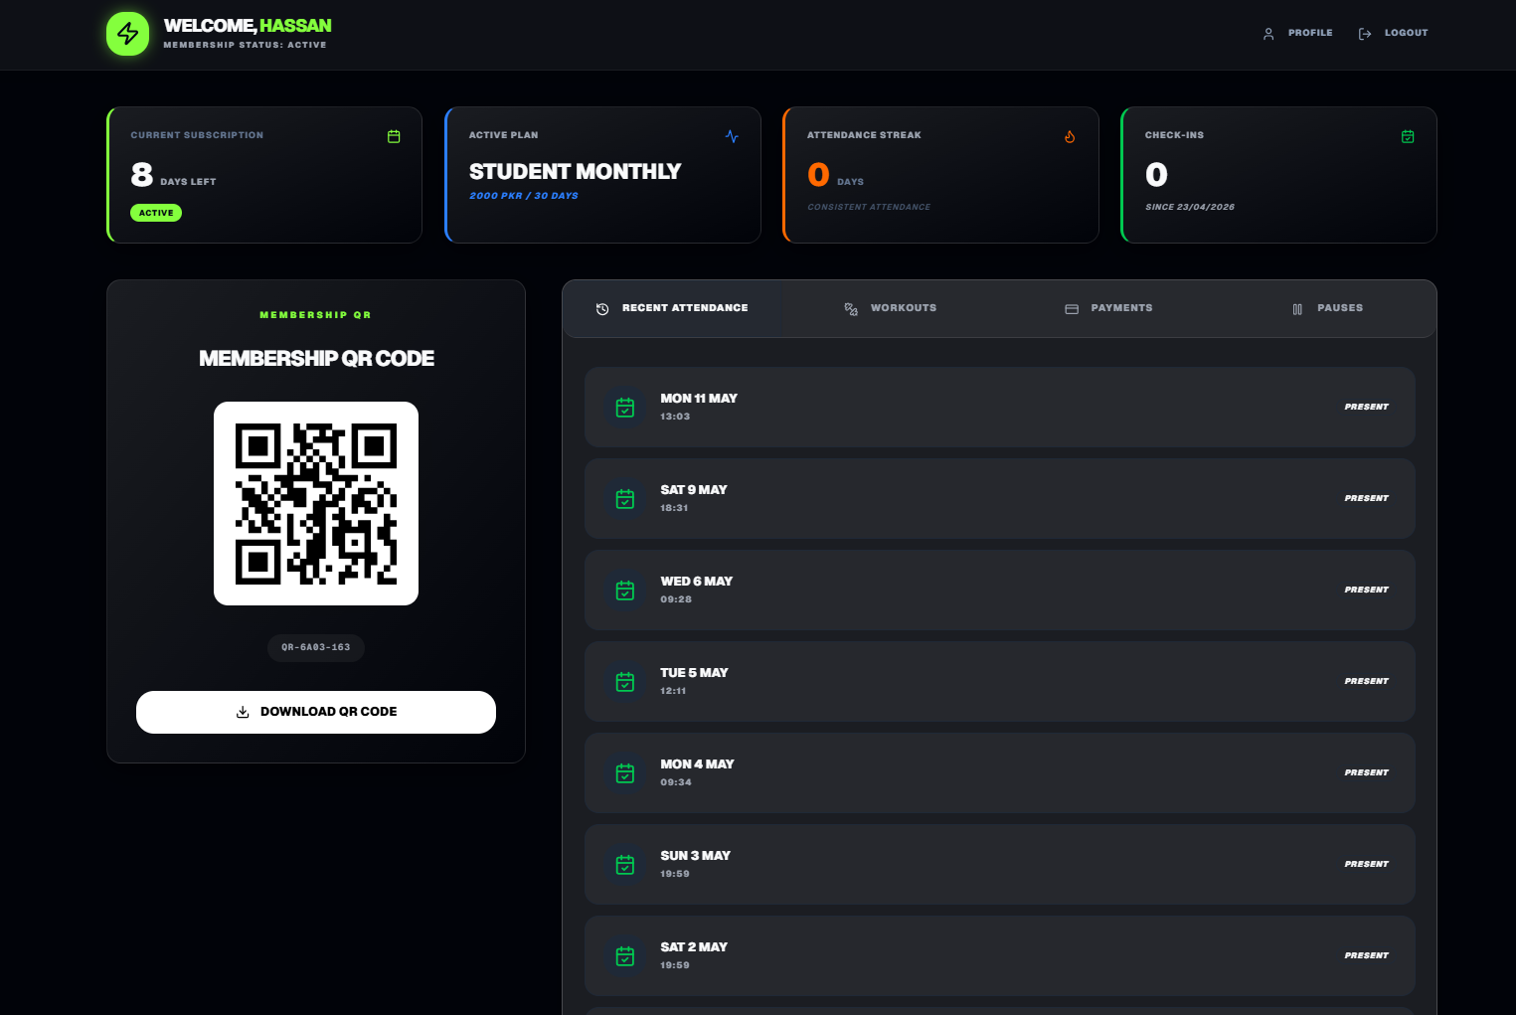Click the MEMBERSHIP QR CODE heading
Viewport: 1516px width, 1015px height.
[316, 359]
